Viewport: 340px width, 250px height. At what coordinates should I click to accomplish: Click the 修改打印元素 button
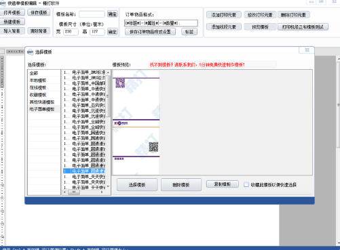[x=260, y=15]
